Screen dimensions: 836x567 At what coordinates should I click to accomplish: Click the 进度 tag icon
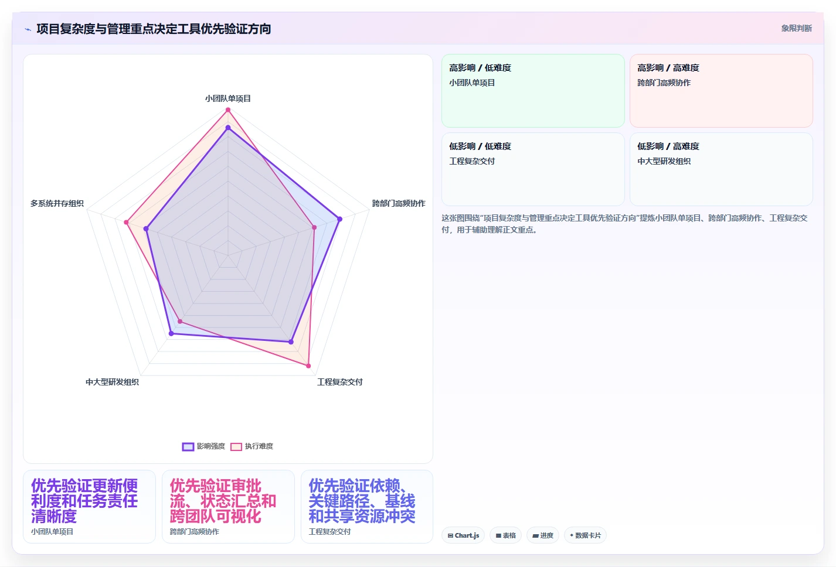coord(535,535)
